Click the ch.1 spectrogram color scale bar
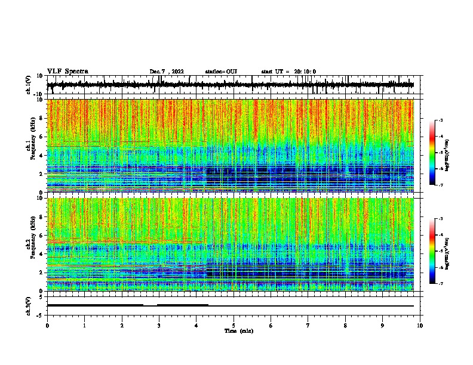Screen dimensions: 473x365 coord(432,153)
